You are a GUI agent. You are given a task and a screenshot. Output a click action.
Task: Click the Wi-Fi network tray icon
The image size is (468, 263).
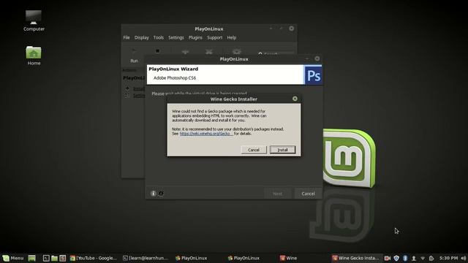point(423,258)
